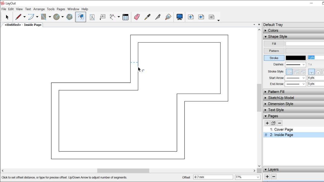Select flat end cap stroke style
Image resolution: width=324 pixels, height=182 pixels.
click(x=311, y=72)
